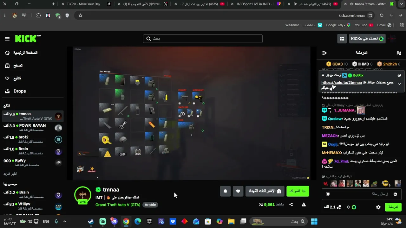Open the RpWy channel in the sidebar
Image resolution: width=406 pixels, height=228 pixels.
coord(33,162)
